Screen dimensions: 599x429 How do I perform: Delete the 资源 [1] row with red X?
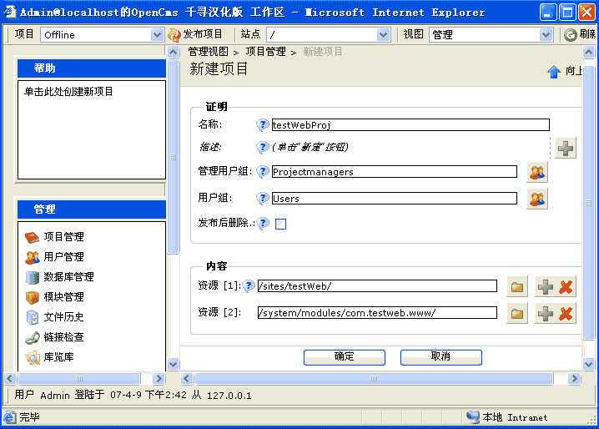pyautogui.click(x=566, y=287)
